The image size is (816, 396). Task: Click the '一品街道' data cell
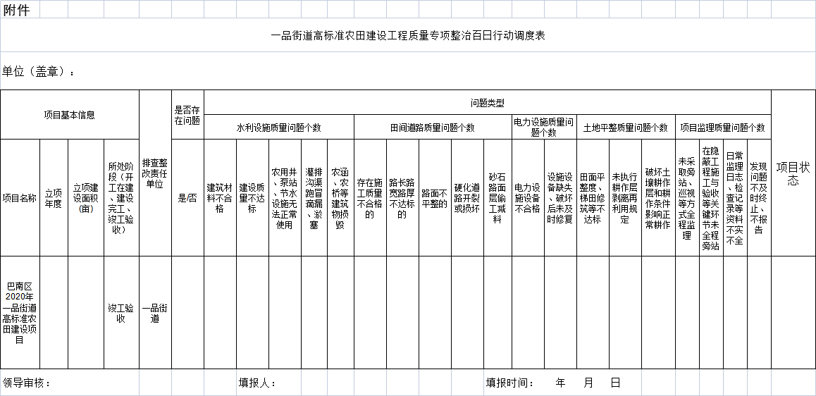(155, 313)
